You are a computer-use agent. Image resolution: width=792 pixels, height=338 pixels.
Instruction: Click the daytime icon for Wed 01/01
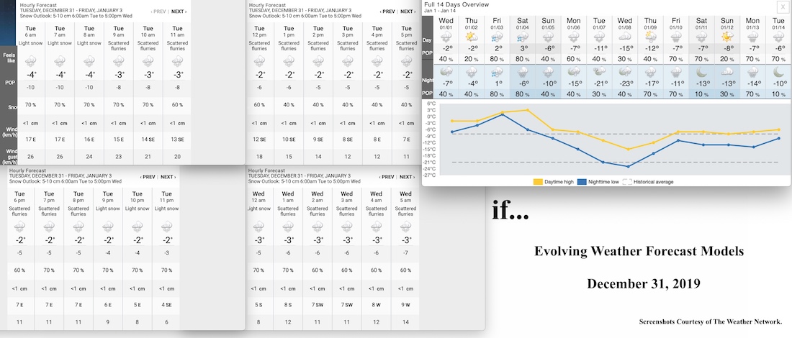[446, 37]
